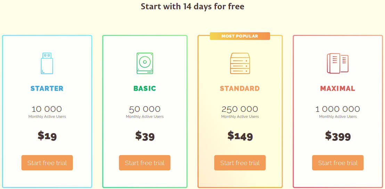Click the Most Popular badge

pos(240,36)
